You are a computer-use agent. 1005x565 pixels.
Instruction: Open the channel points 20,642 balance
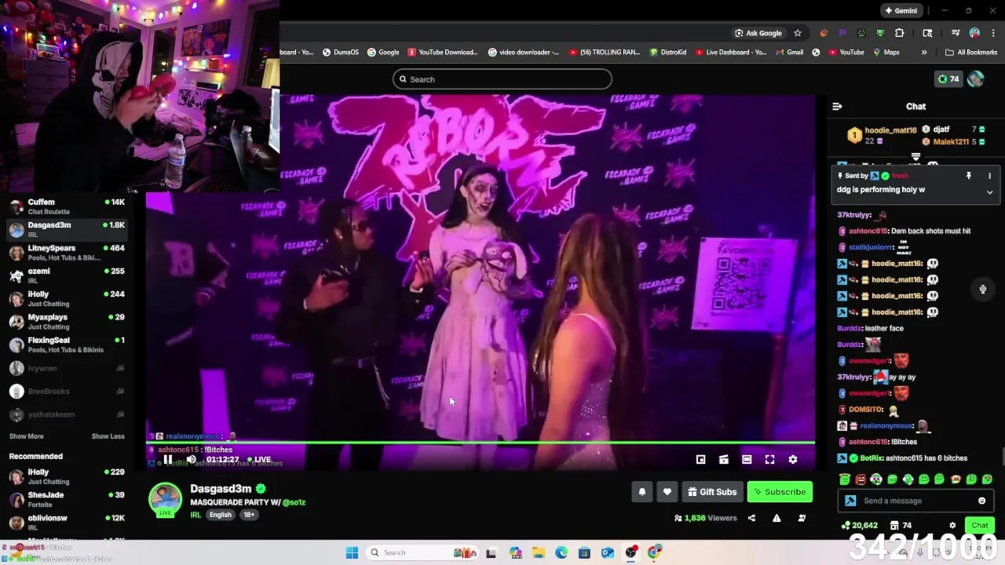[859, 526]
